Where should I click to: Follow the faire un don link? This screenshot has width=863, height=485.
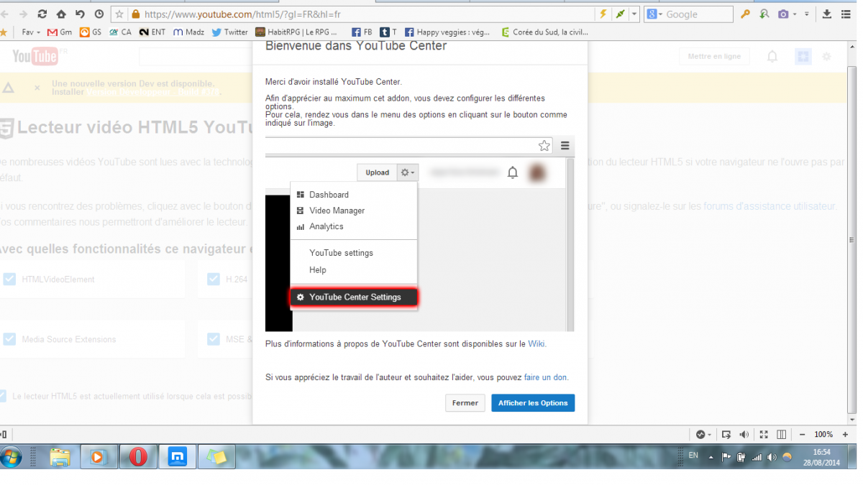(545, 377)
